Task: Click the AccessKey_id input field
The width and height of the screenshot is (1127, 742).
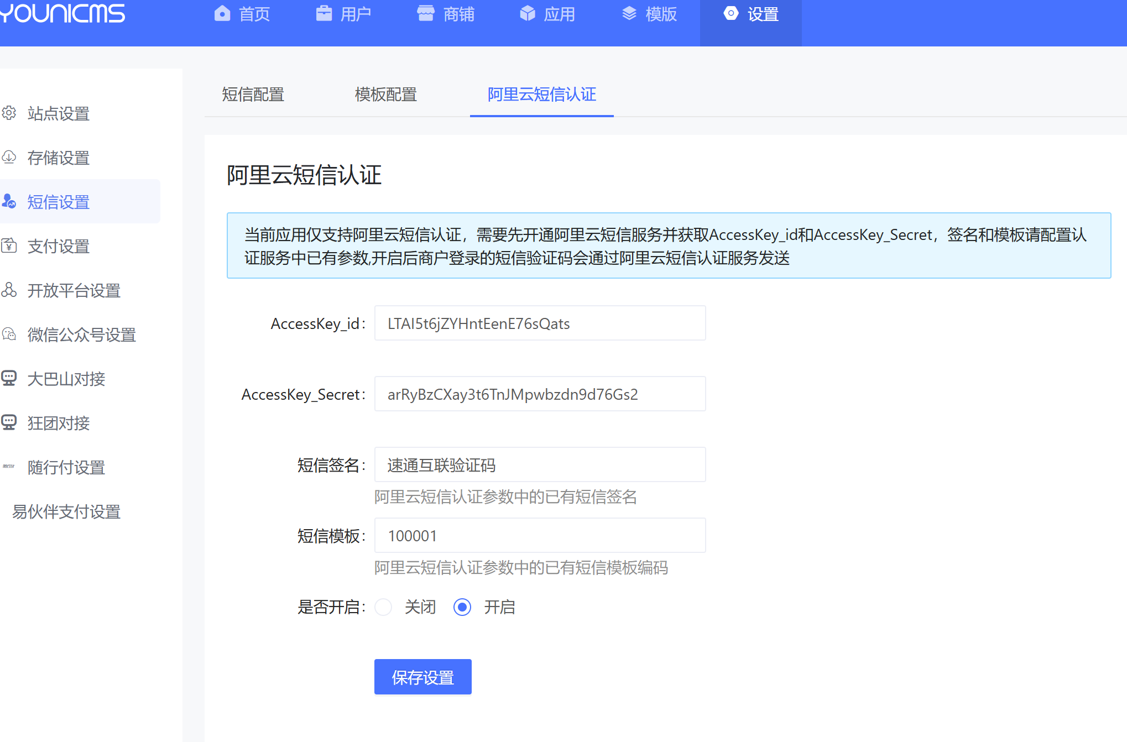Action: [x=540, y=323]
